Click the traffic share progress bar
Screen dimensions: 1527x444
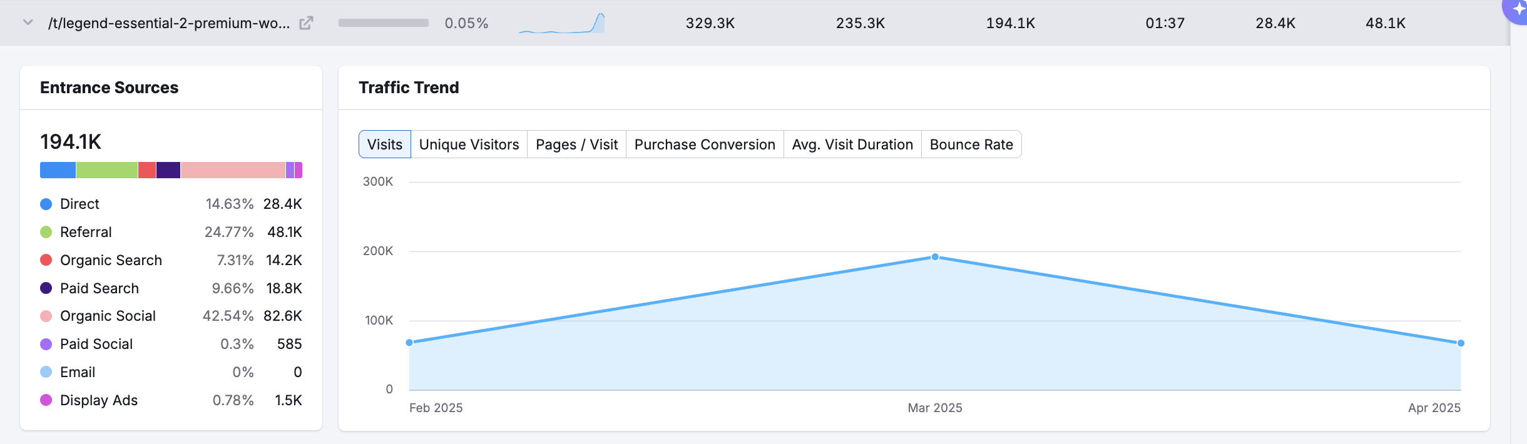383,23
